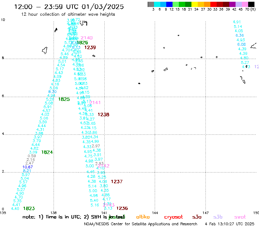Select the '70 (ft)' legend scale label
The height and width of the screenshot is (227, 259).
coord(250,9)
